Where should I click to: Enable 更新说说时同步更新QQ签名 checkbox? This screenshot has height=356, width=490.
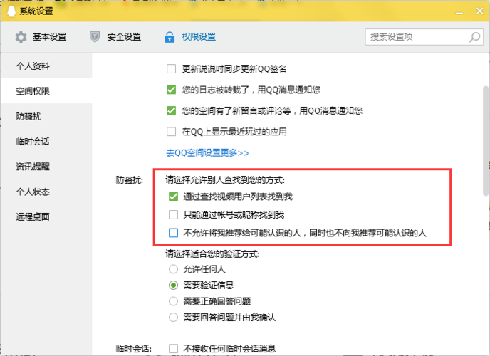pos(171,68)
